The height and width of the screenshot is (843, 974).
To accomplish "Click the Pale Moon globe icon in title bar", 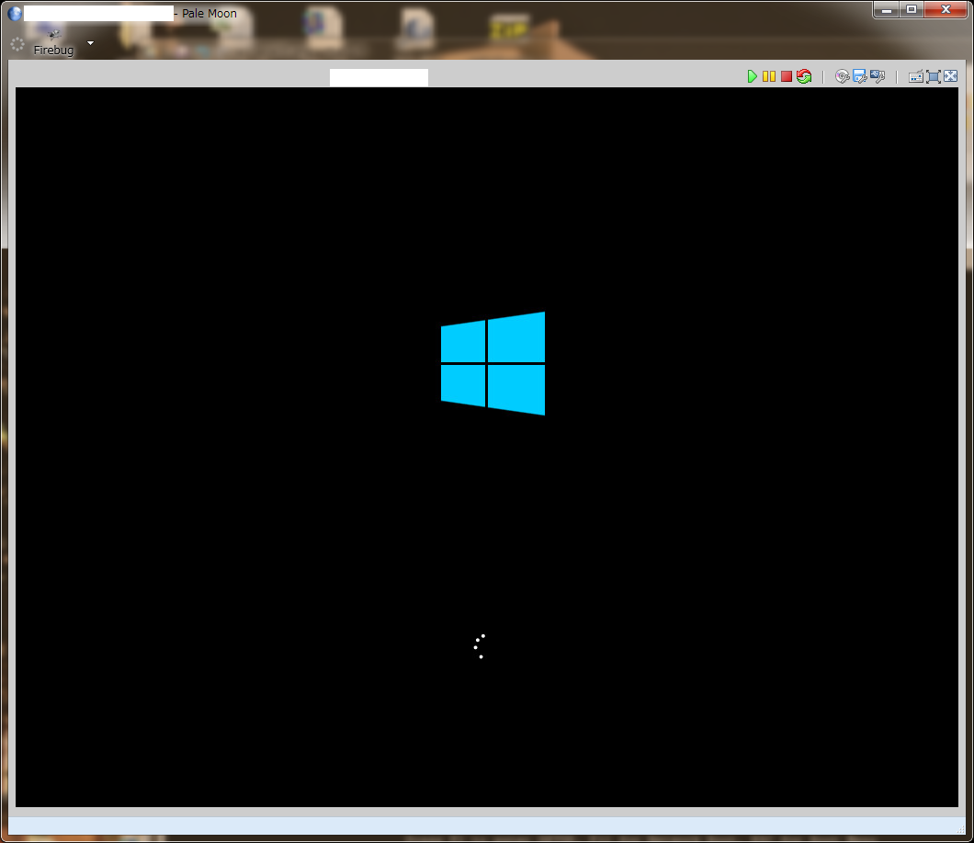I will [15, 13].
